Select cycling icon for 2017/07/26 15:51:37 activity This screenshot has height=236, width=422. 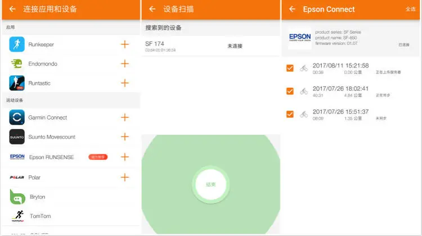point(304,115)
